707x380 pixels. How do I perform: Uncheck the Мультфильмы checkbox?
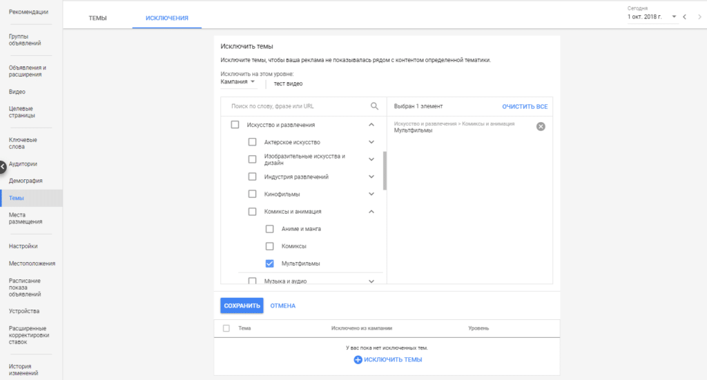click(270, 263)
